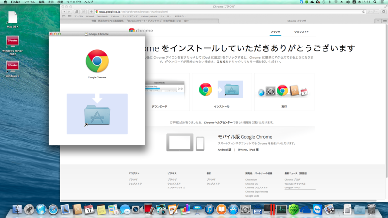Open Spotlight search in menu bar

tap(375, 2)
